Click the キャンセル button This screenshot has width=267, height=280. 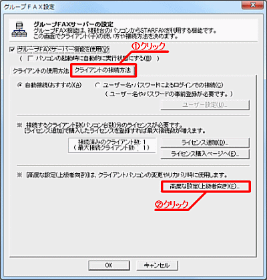[157, 265]
